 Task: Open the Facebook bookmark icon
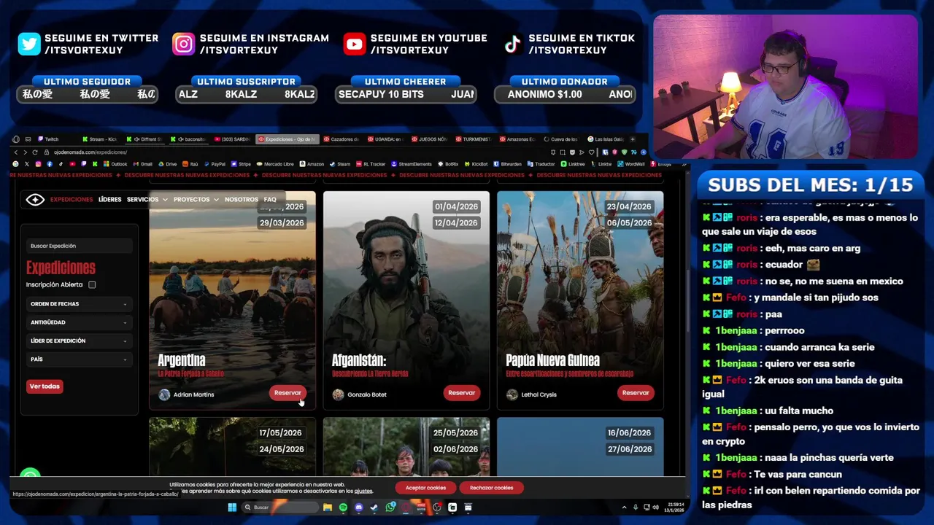(50, 164)
